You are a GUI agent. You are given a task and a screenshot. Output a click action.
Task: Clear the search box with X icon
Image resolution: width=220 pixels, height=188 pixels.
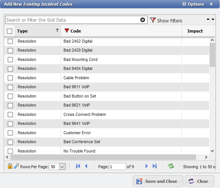[x=143, y=20]
